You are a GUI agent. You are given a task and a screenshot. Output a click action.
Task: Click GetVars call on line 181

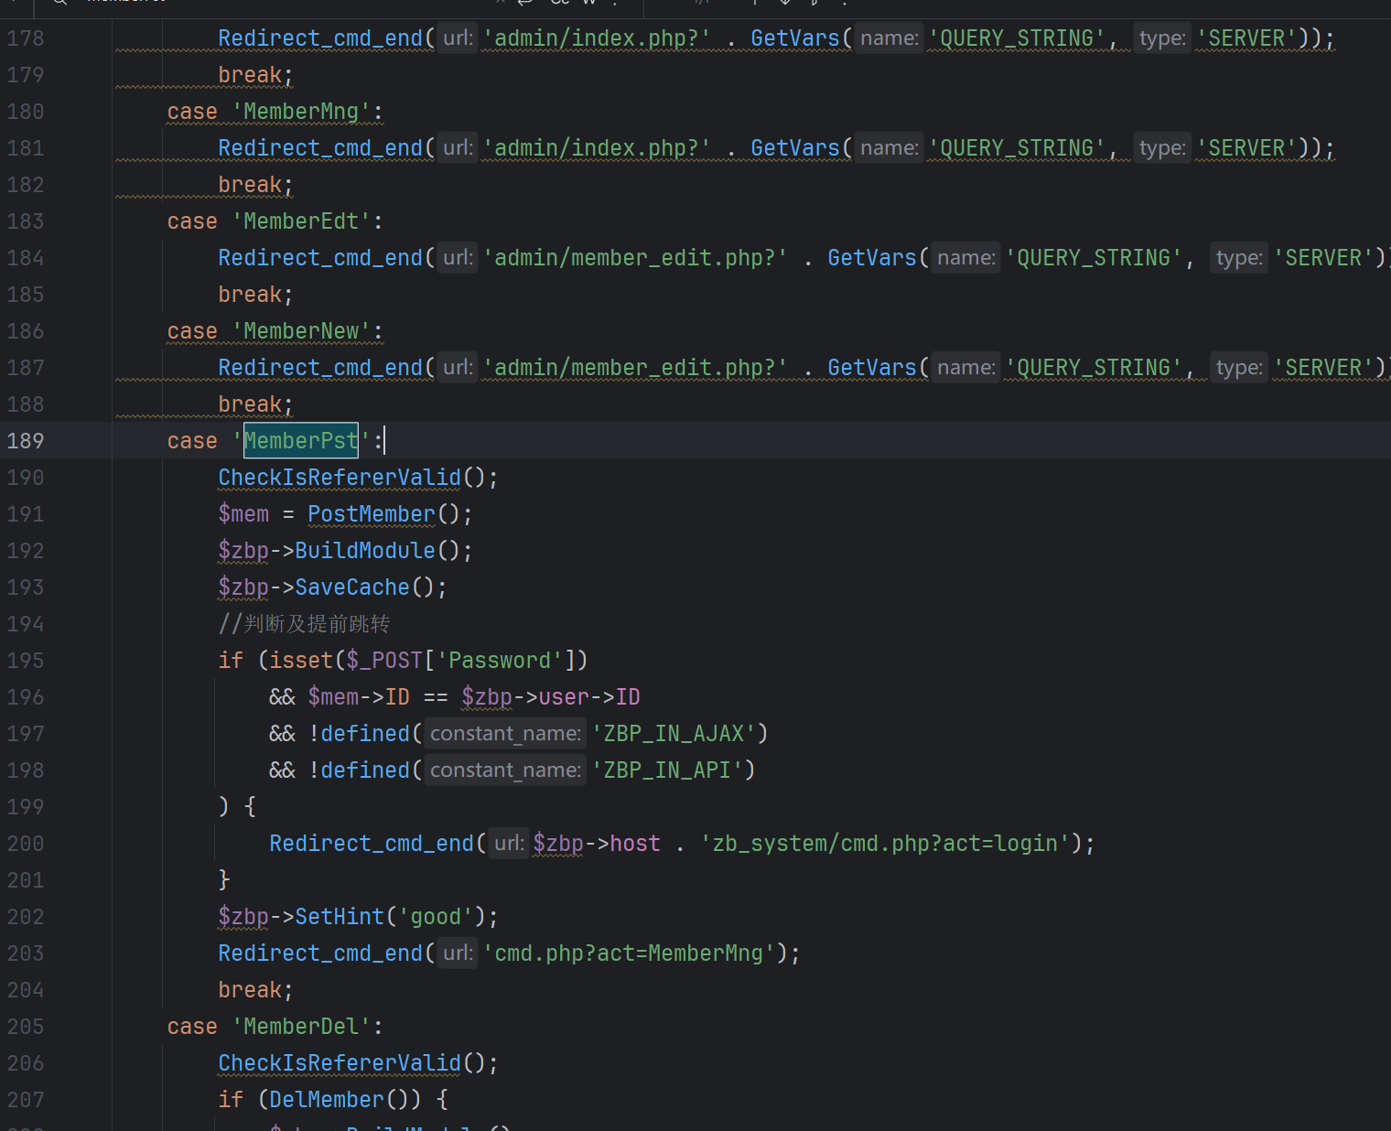coord(794,148)
